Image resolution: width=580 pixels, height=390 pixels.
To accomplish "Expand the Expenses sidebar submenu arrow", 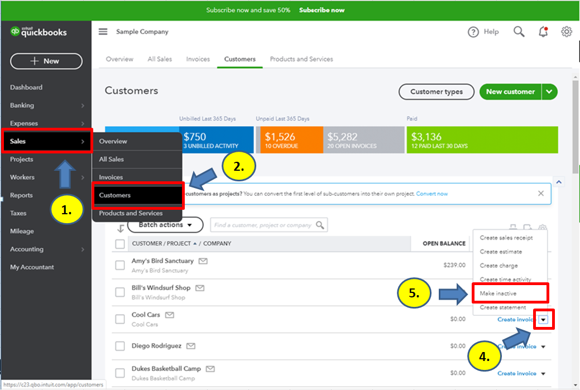I will [x=83, y=123].
